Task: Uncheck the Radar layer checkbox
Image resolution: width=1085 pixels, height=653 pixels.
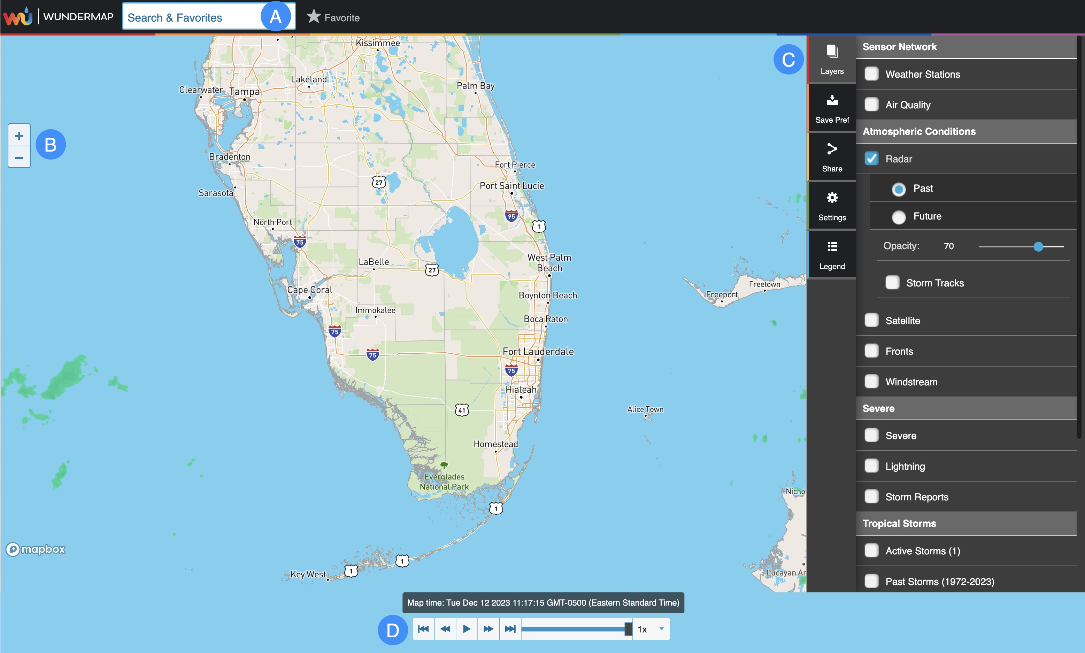Action: 871,159
